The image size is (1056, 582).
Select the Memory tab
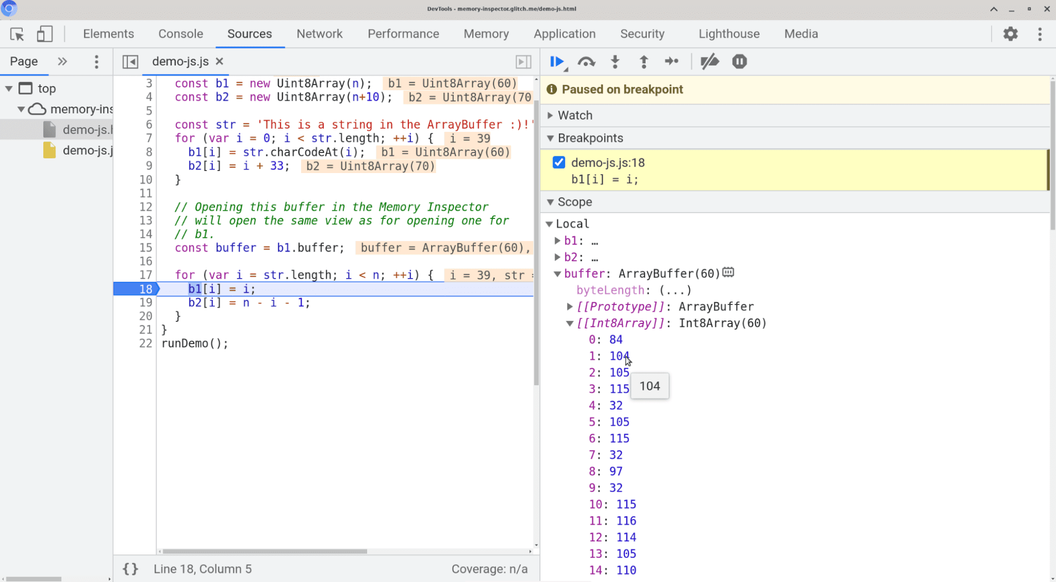[487, 34]
